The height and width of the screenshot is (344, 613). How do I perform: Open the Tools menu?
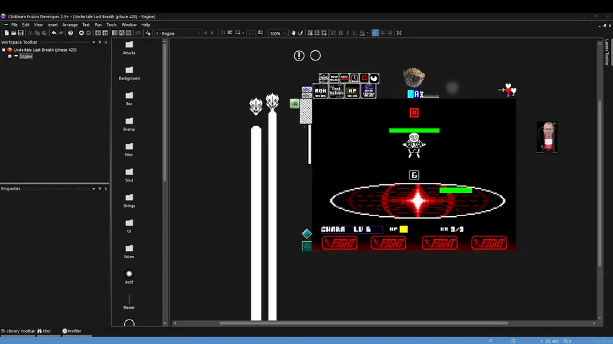click(x=112, y=24)
